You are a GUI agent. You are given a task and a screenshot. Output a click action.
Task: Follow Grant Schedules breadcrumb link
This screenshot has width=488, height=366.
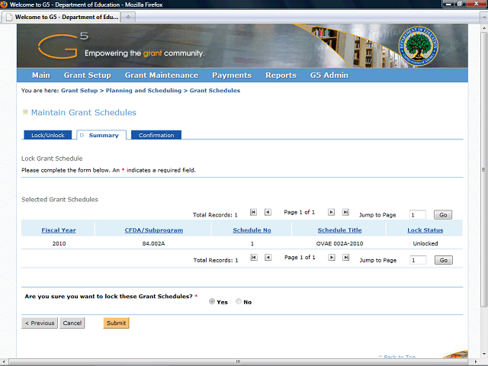click(x=215, y=91)
